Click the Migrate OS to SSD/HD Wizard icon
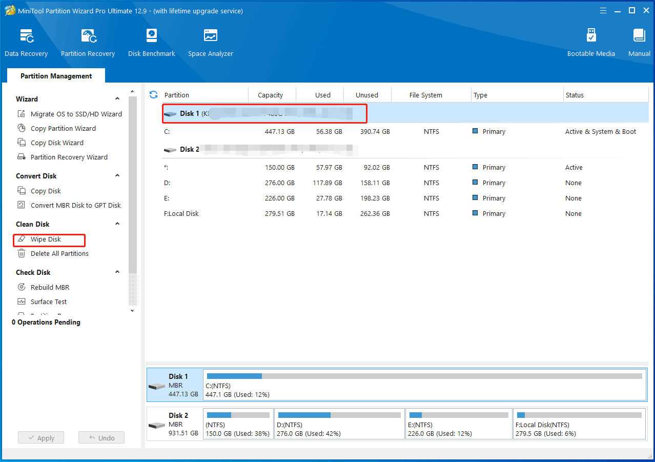Viewport: 655px width, 462px height. (22, 114)
